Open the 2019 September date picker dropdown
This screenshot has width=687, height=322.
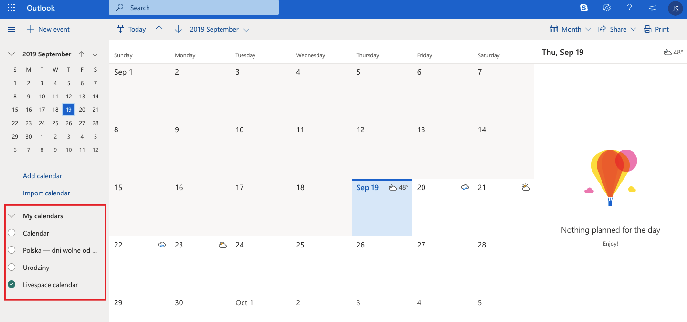click(x=220, y=29)
